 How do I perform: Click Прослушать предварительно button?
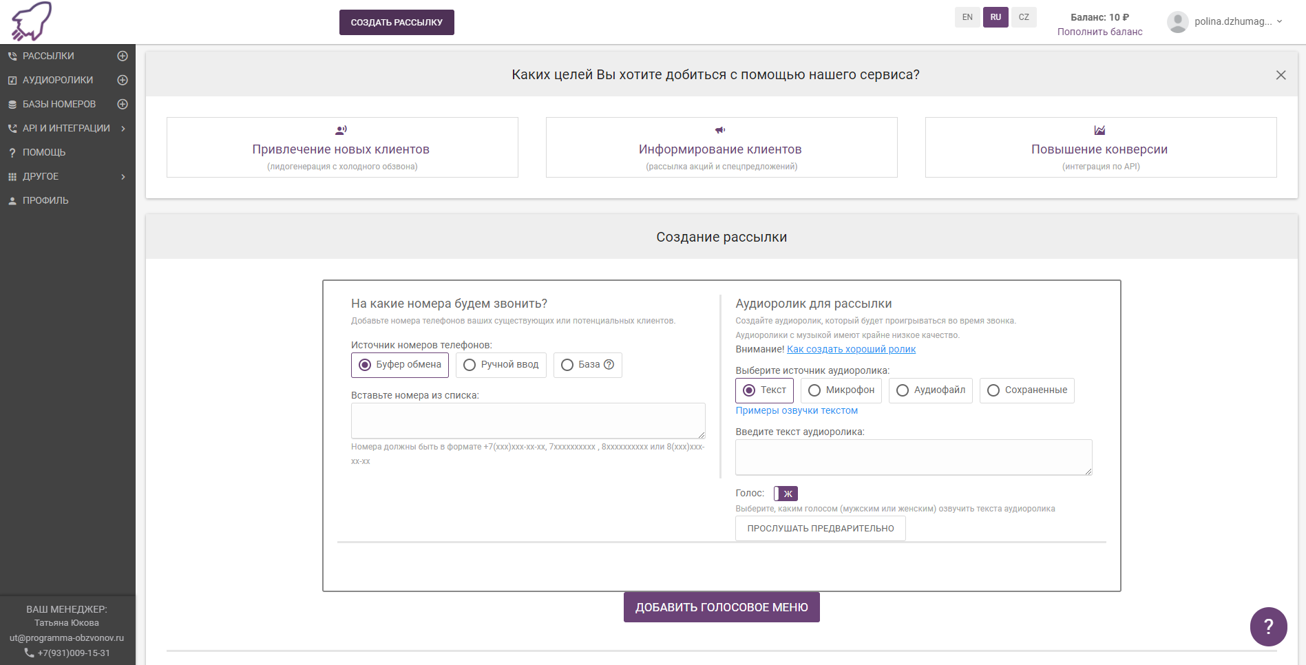click(821, 529)
